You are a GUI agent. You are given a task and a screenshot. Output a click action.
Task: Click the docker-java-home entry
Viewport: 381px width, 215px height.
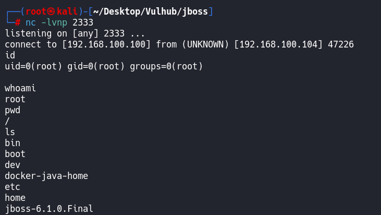(46, 176)
